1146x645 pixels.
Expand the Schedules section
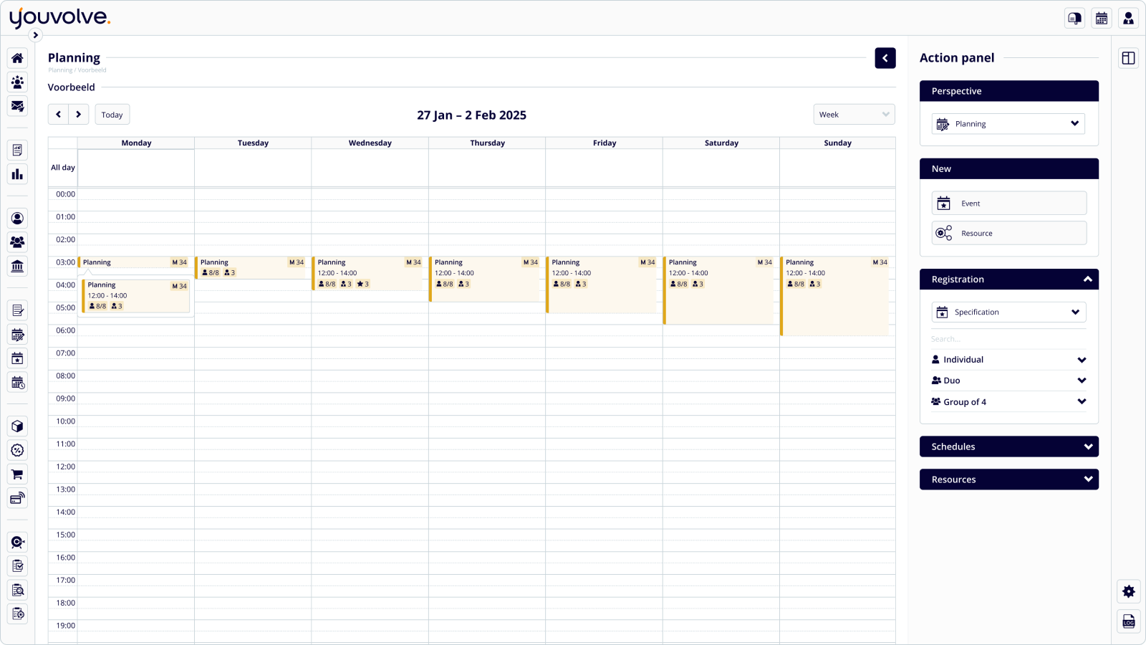click(1009, 446)
